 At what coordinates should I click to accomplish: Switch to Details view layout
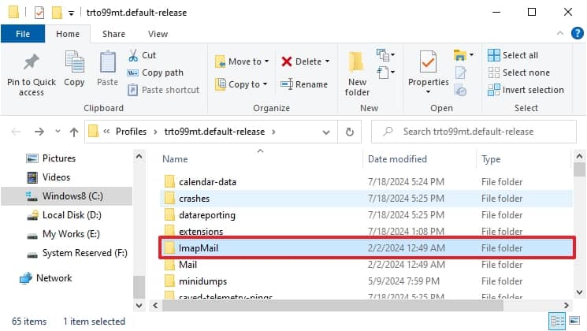(557, 321)
